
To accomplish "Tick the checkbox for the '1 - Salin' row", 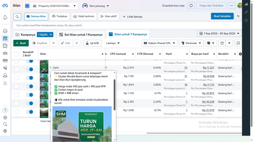I will point(16,69).
